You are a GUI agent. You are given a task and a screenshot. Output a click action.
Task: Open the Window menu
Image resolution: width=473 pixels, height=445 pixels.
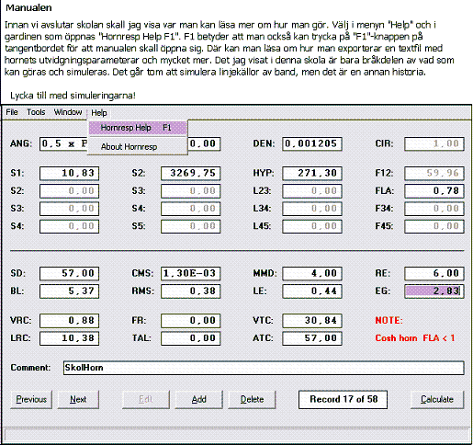click(68, 112)
